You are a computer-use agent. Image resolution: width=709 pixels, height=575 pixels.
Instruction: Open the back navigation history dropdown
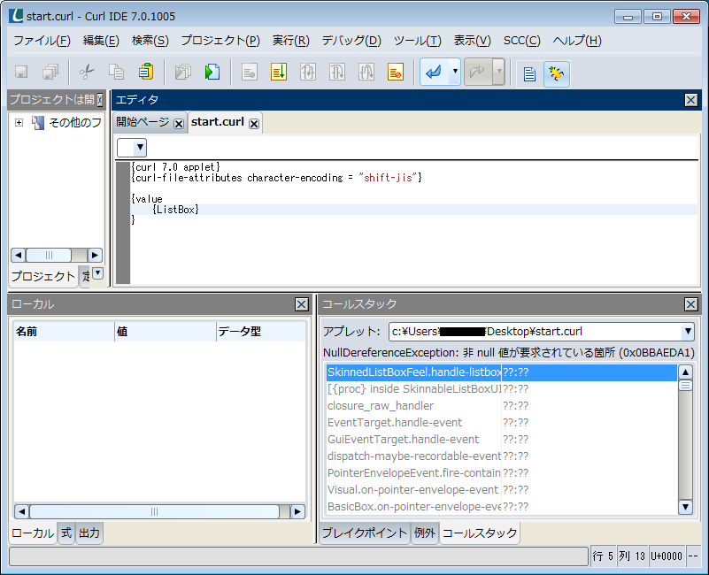click(x=455, y=72)
